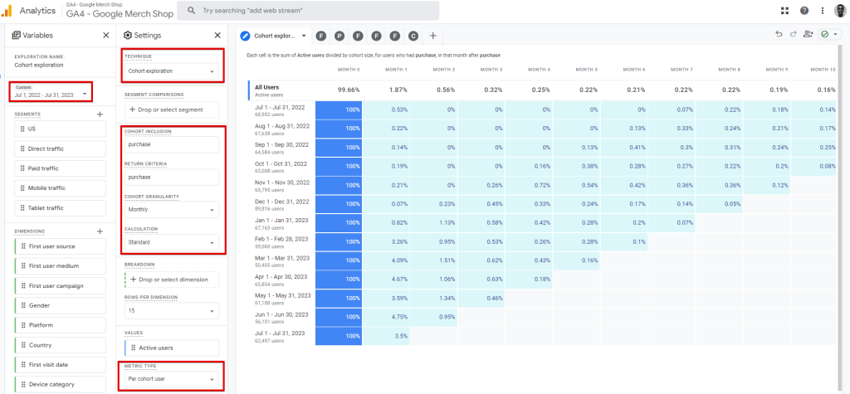Select the Device category dimension
The height and width of the screenshot is (394, 850).
(x=60, y=384)
